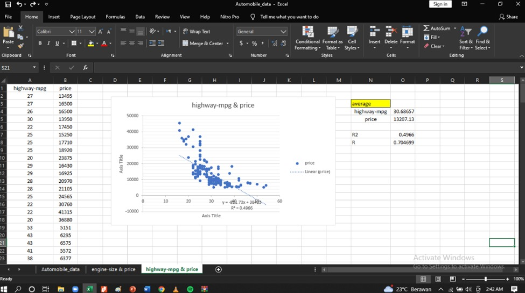Toggle bold formatting

pyautogui.click(x=40, y=43)
